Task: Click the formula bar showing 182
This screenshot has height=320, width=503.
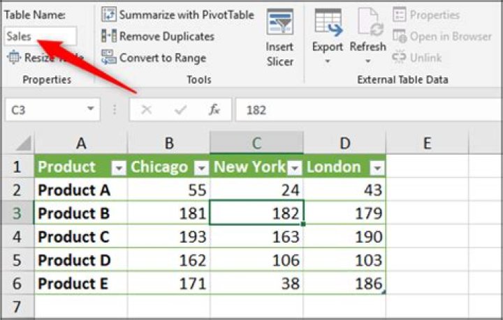Action: (369, 110)
